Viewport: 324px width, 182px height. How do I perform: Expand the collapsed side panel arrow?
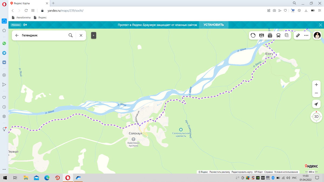93,35
